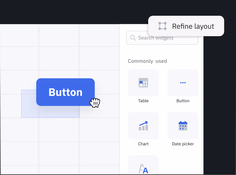Pick the Chart widget icon

[x=143, y=126]
